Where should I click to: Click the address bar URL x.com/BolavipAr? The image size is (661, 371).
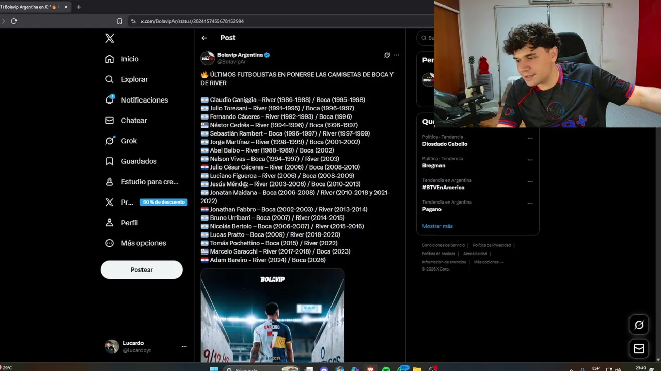pyautogui.click(x=192, y=21)
